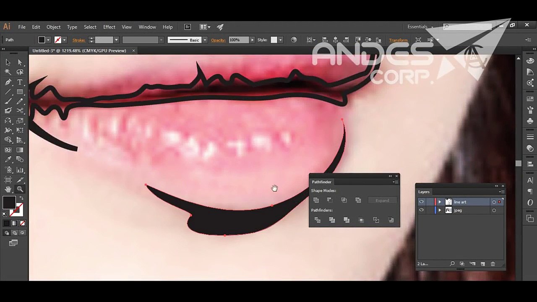Select the Scale tool
Viewport: 537px width, 302px height.
tap(20, 121)
